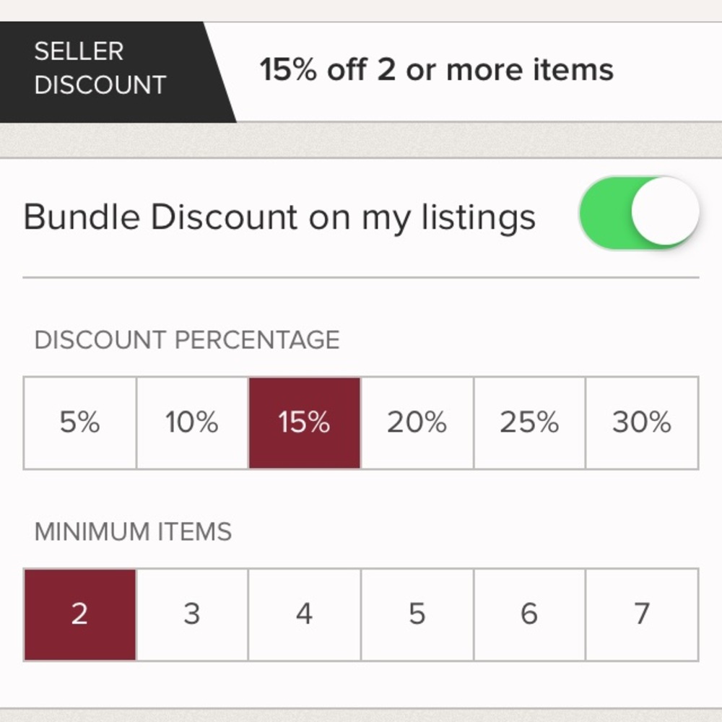Viewport: 722px width, 722px height.
Task: Choose 4 as minimum items
Action: click(x=303, y=613)
